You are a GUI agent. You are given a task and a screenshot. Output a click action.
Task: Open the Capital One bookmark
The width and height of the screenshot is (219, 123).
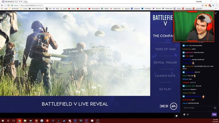pos(115,9)
